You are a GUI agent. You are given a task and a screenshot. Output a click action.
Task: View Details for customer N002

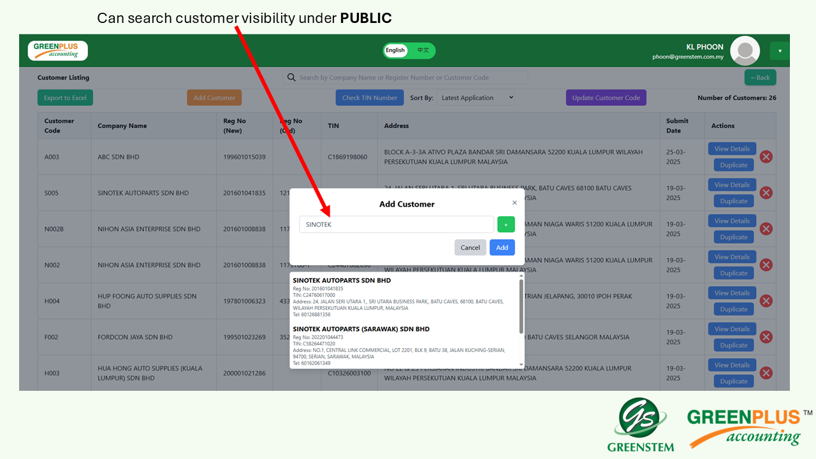point(732,257)
